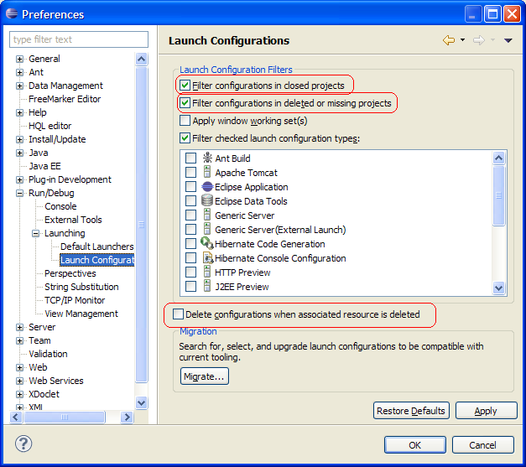The image size is (526, 467).
Task: Select TCP/IP Monitor page
Action: [x=75, y=300]
